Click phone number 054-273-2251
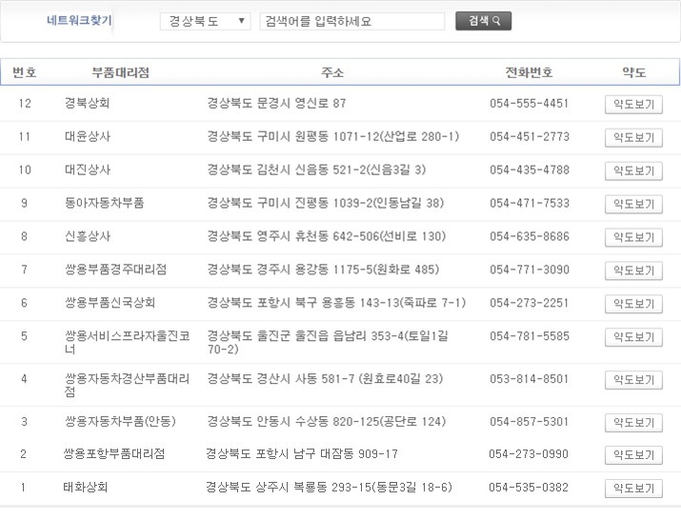The width and height of the screenshot is (681, 520). 529,302
